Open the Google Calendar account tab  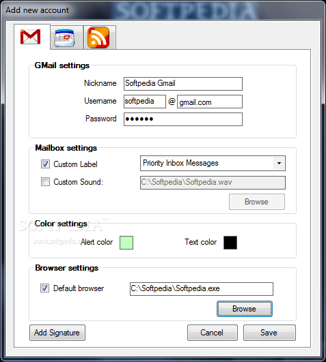pos(66,37)
